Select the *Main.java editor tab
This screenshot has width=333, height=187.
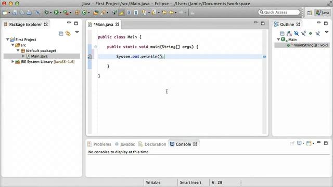point(104,24)
